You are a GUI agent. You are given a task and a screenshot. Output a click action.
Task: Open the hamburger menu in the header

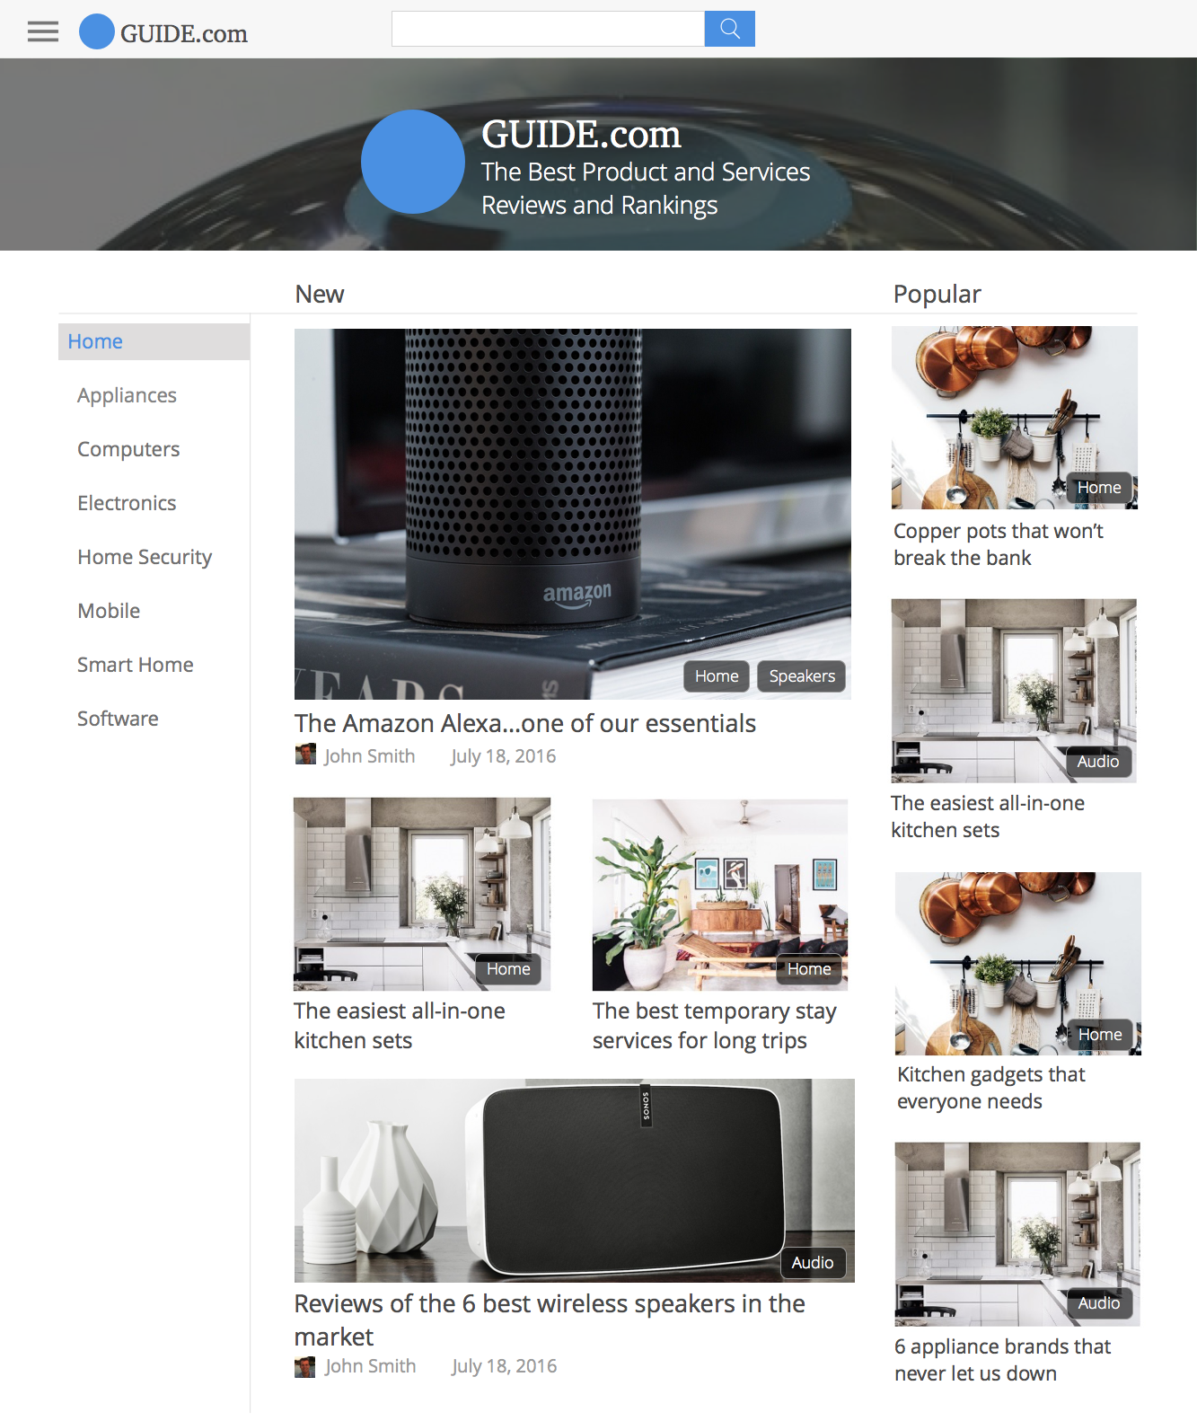pos(43,32)
